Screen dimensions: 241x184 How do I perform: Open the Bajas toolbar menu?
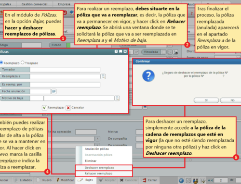(x=86, y=180)
